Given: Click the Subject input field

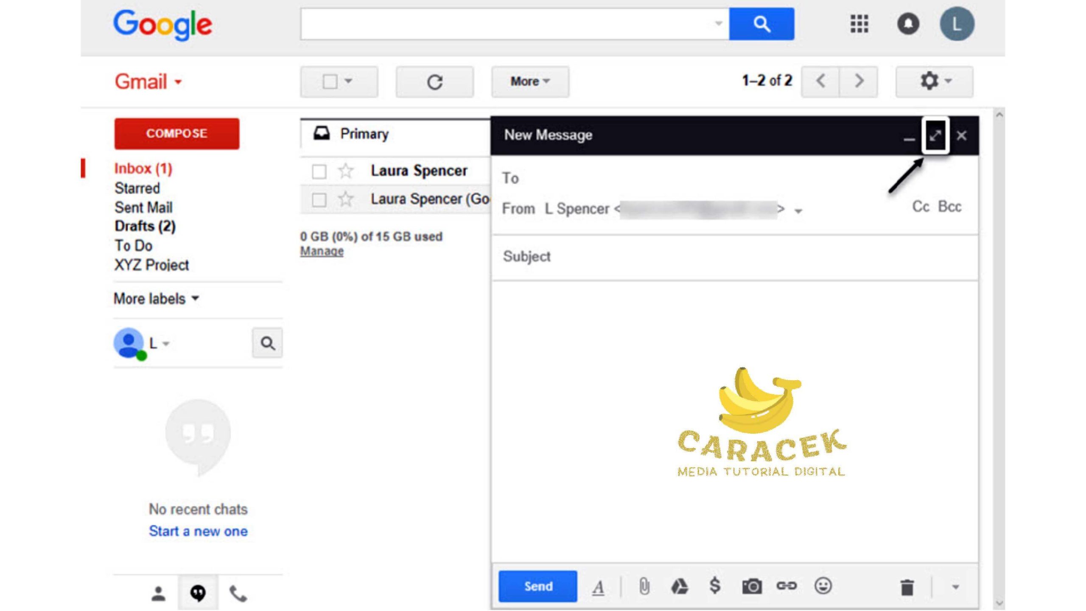Looking at the screenshot, I should [735, 256].
